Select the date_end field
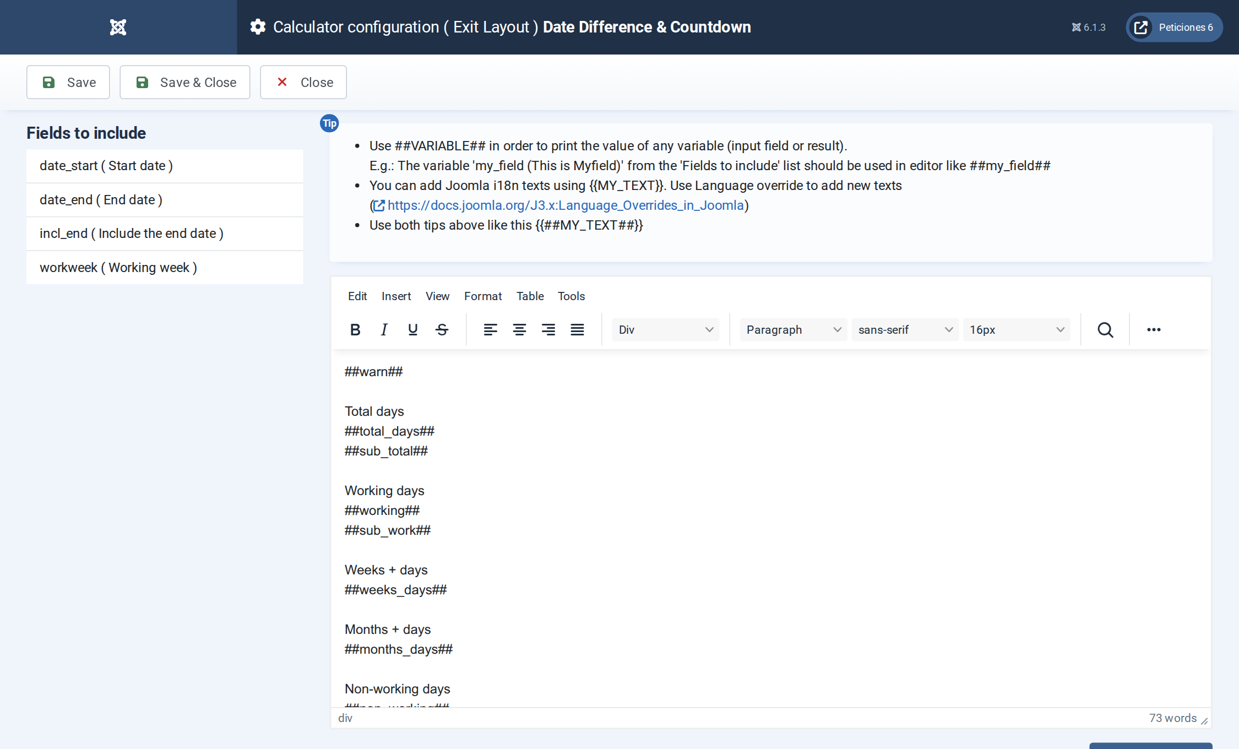 point(165,200)
